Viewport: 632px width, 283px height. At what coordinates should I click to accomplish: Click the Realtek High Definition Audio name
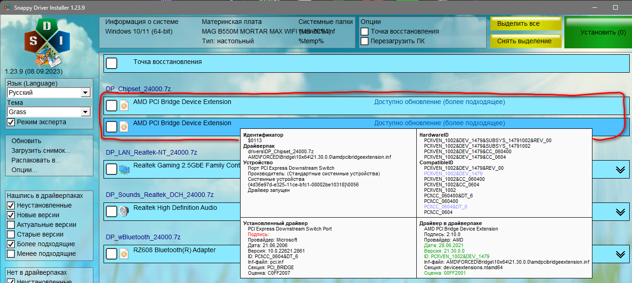[x=175, y=208]
